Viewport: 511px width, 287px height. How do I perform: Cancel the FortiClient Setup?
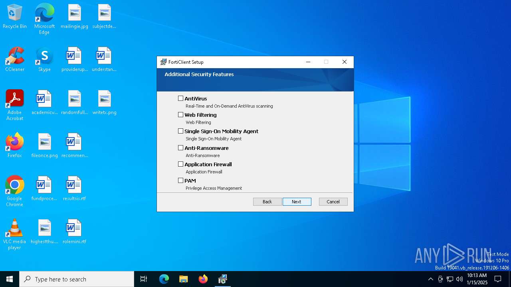pyautogui.click(x=333, y=202)
